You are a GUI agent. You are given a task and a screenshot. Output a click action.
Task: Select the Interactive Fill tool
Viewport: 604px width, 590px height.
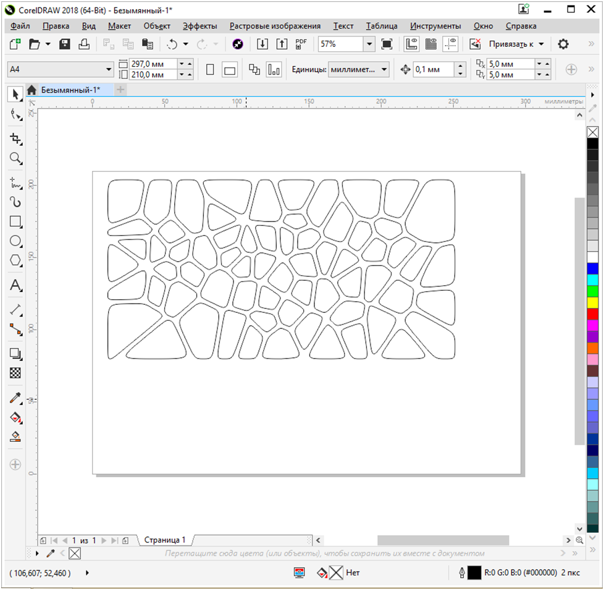pos(15,417)
